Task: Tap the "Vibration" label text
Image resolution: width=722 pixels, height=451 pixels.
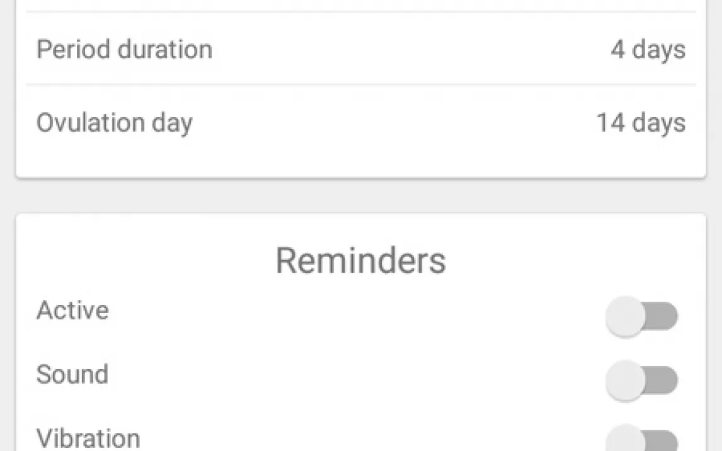Action: 88,438
